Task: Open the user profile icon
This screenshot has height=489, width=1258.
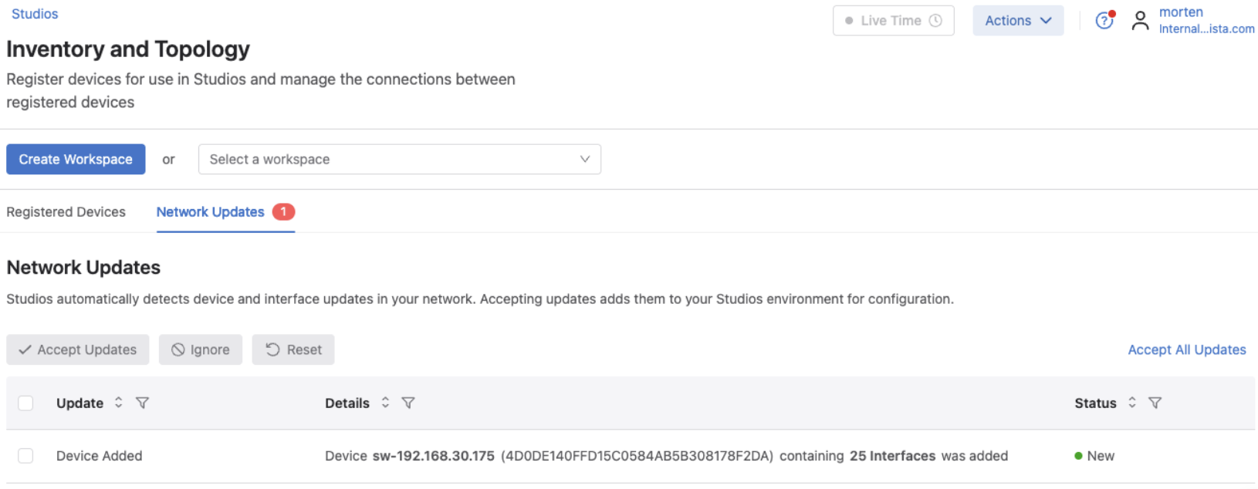Action: pyautogui.click(x=1140, y=21)
